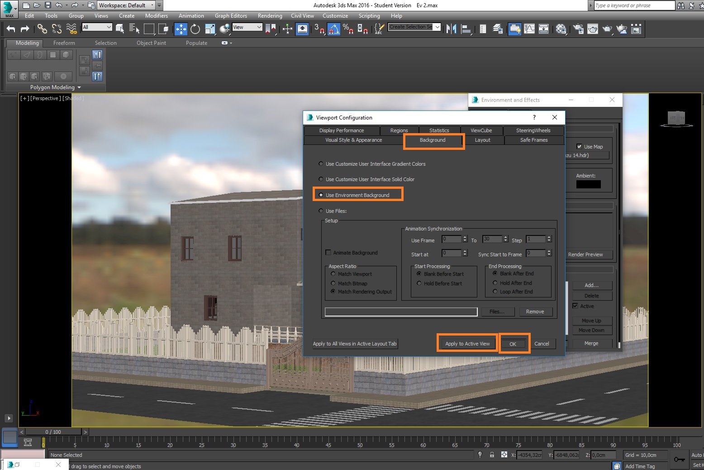704x470 pixels.
Task: Open the Workspace: Default dropdown
Action: pyautogui.click(x=152, y=5)
